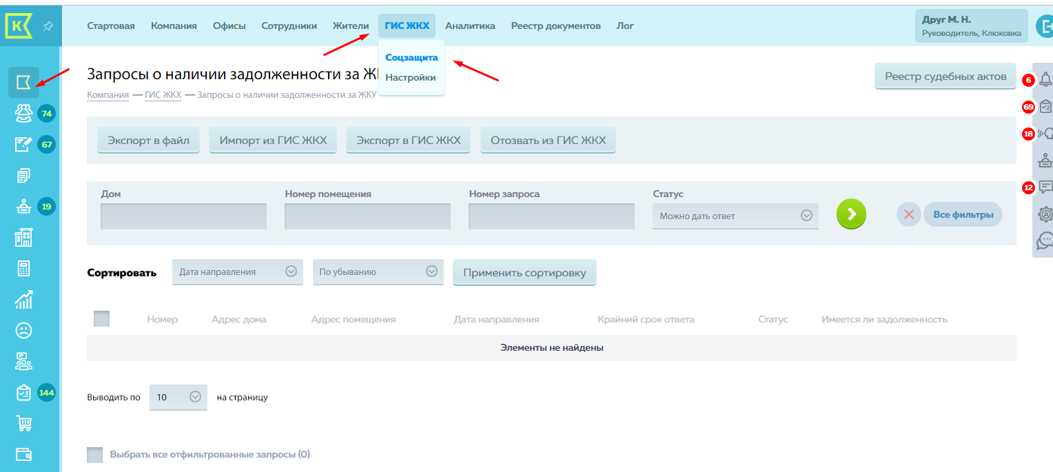Screen dimensions: 1053x472
Task: Open 'Все фильтры' button
Action: (963, 214)
